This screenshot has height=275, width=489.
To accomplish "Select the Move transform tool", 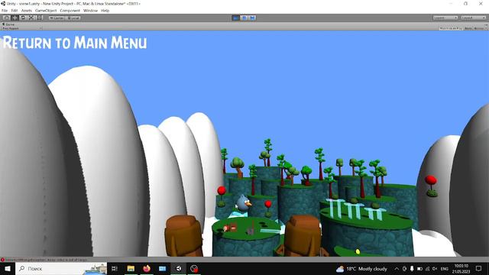I will [15, 18].
